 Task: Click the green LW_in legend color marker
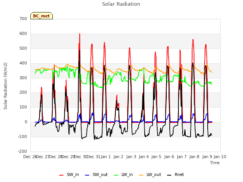[116, 175]
